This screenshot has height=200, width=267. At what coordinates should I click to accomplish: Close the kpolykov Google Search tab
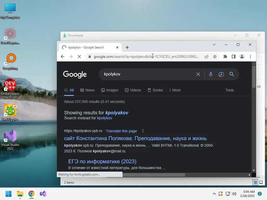pyautogui.click(x=117, y=47)
